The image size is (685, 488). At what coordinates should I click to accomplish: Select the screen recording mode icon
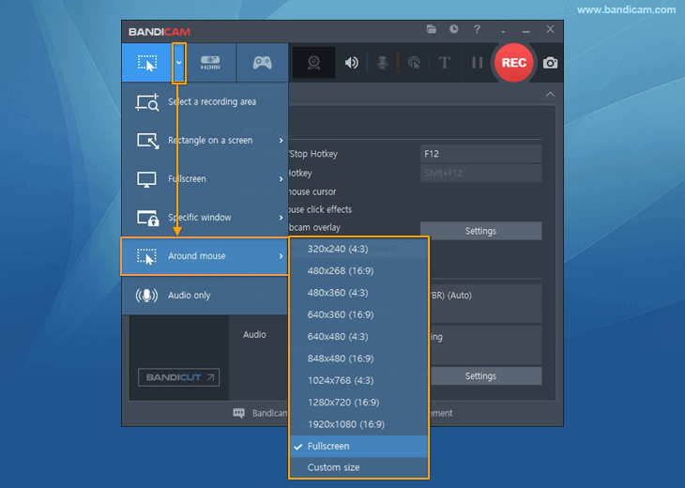click(x=147, y=63)
